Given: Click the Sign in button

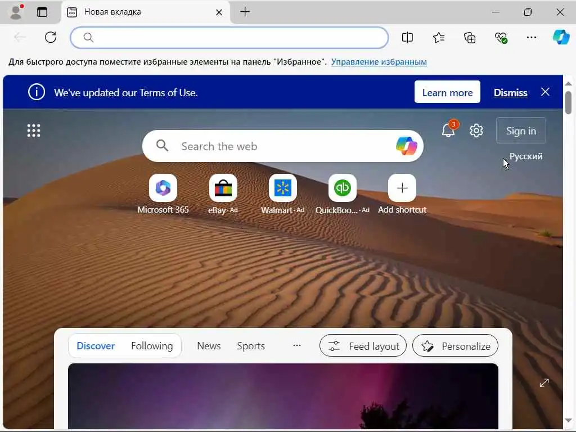Looking at the screenshot, I should (521, 130).
